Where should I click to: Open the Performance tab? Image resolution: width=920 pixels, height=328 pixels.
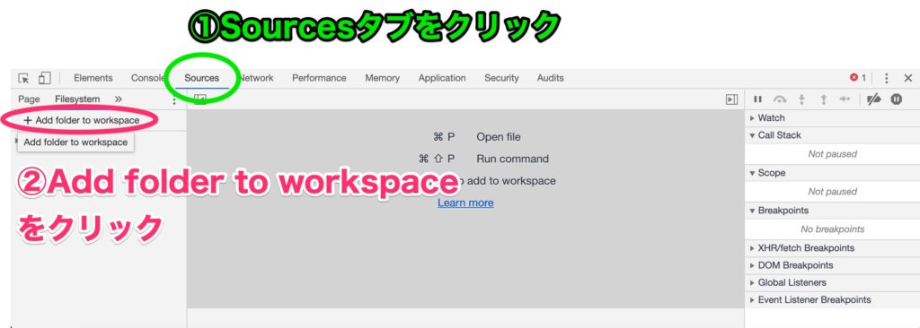coord(319,78)
